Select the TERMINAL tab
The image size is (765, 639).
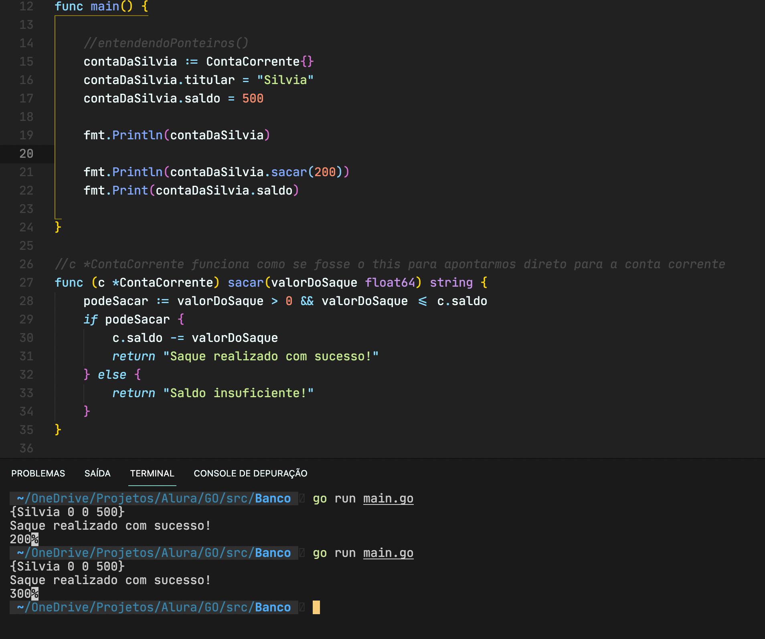(152, 473)
